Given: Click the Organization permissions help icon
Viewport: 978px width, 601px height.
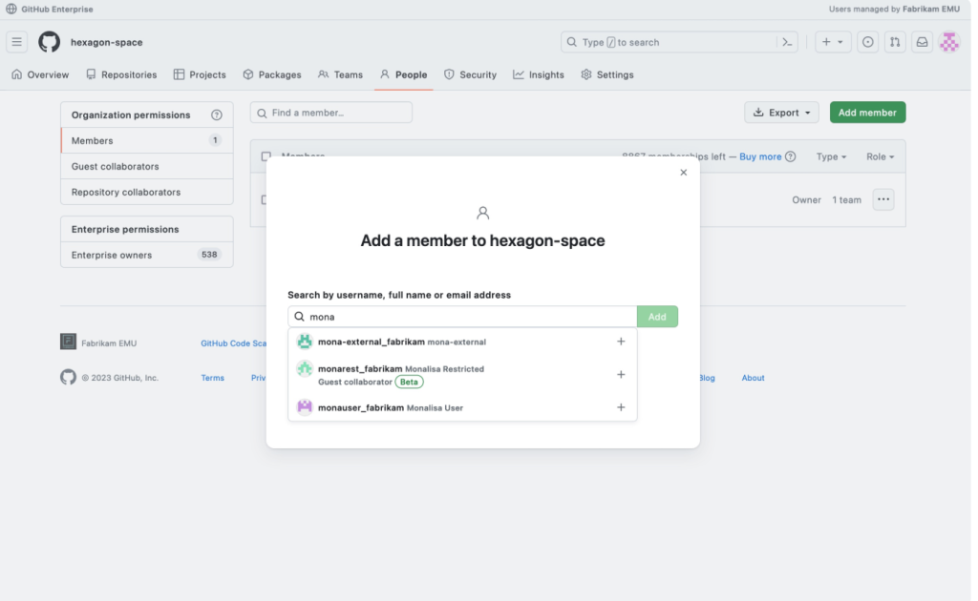Looking at the screenshot, I should click(x=217, y=114).
